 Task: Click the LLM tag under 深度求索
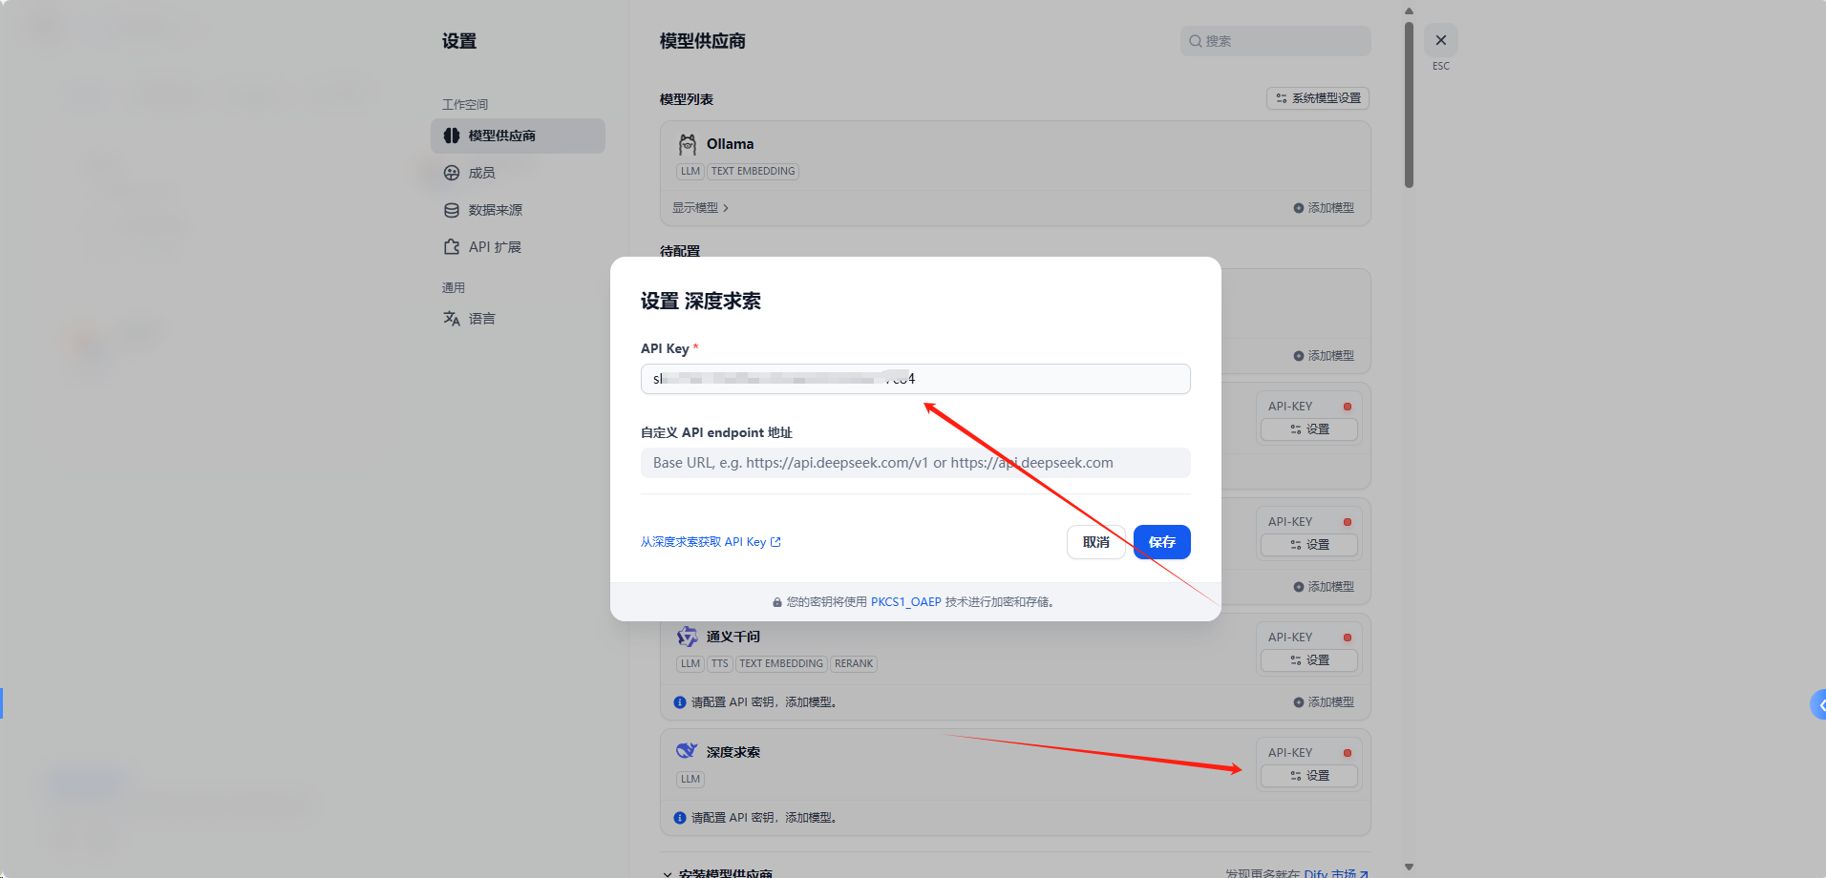coord(690,780)
